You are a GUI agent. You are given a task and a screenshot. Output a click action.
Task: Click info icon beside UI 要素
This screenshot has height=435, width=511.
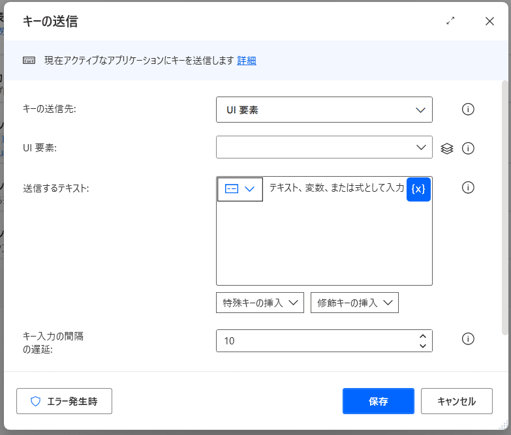tap(467, 148)
